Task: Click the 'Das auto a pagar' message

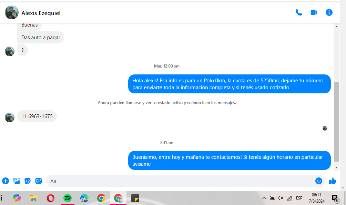Action: point(41,38)
